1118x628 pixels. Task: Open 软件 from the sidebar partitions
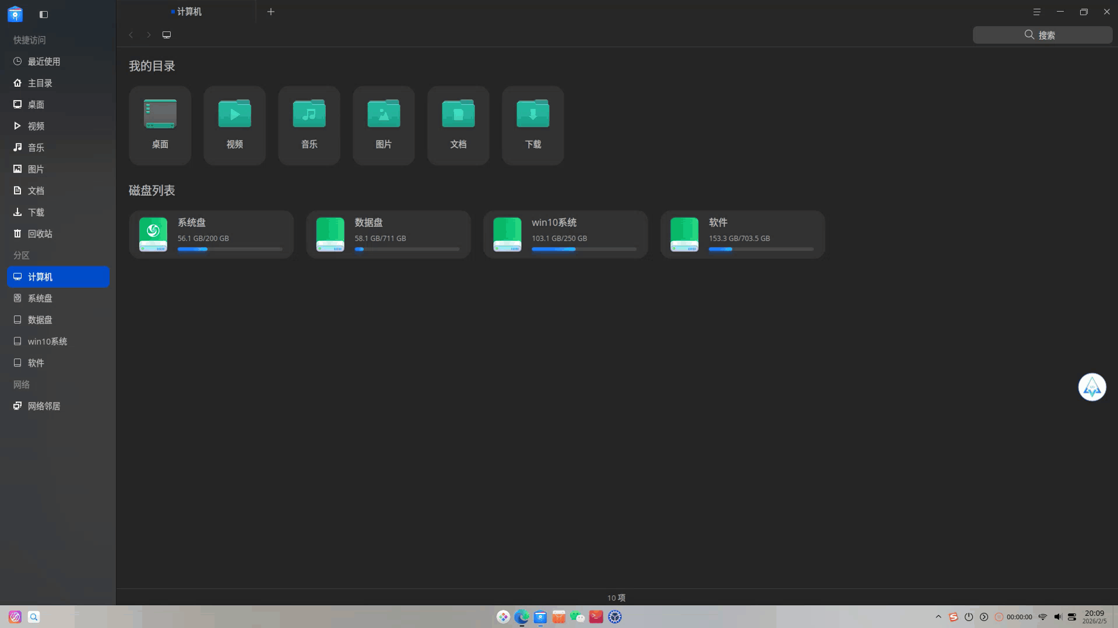coord(58,363)
